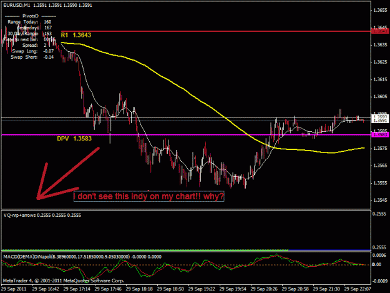
Task: Click the Yesterday range value 167
Action: point(48,27)
